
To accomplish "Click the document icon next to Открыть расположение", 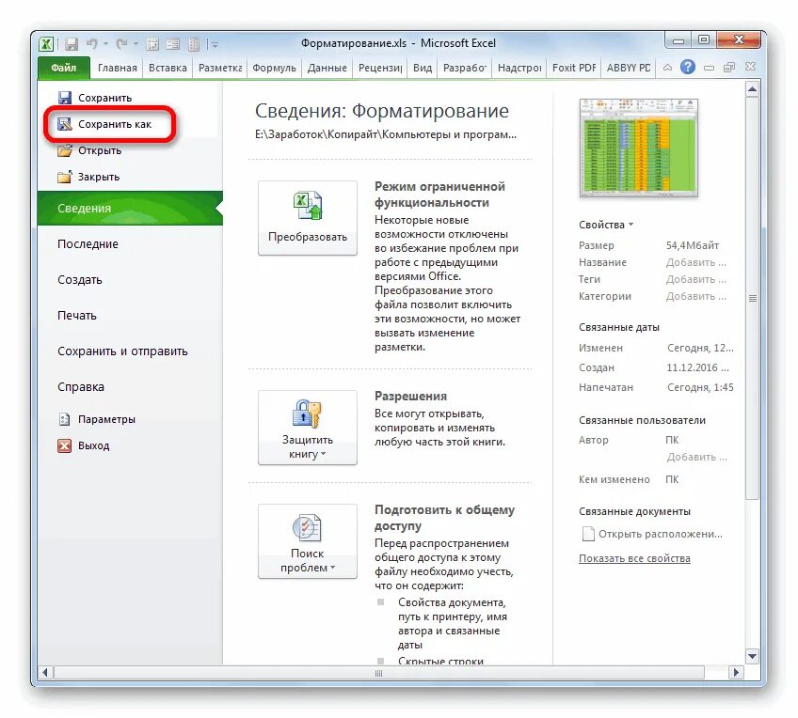I will (588, 534).
